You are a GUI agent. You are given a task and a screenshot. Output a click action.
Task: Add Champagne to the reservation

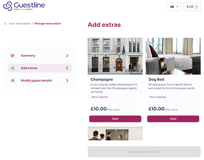point(115,119)
